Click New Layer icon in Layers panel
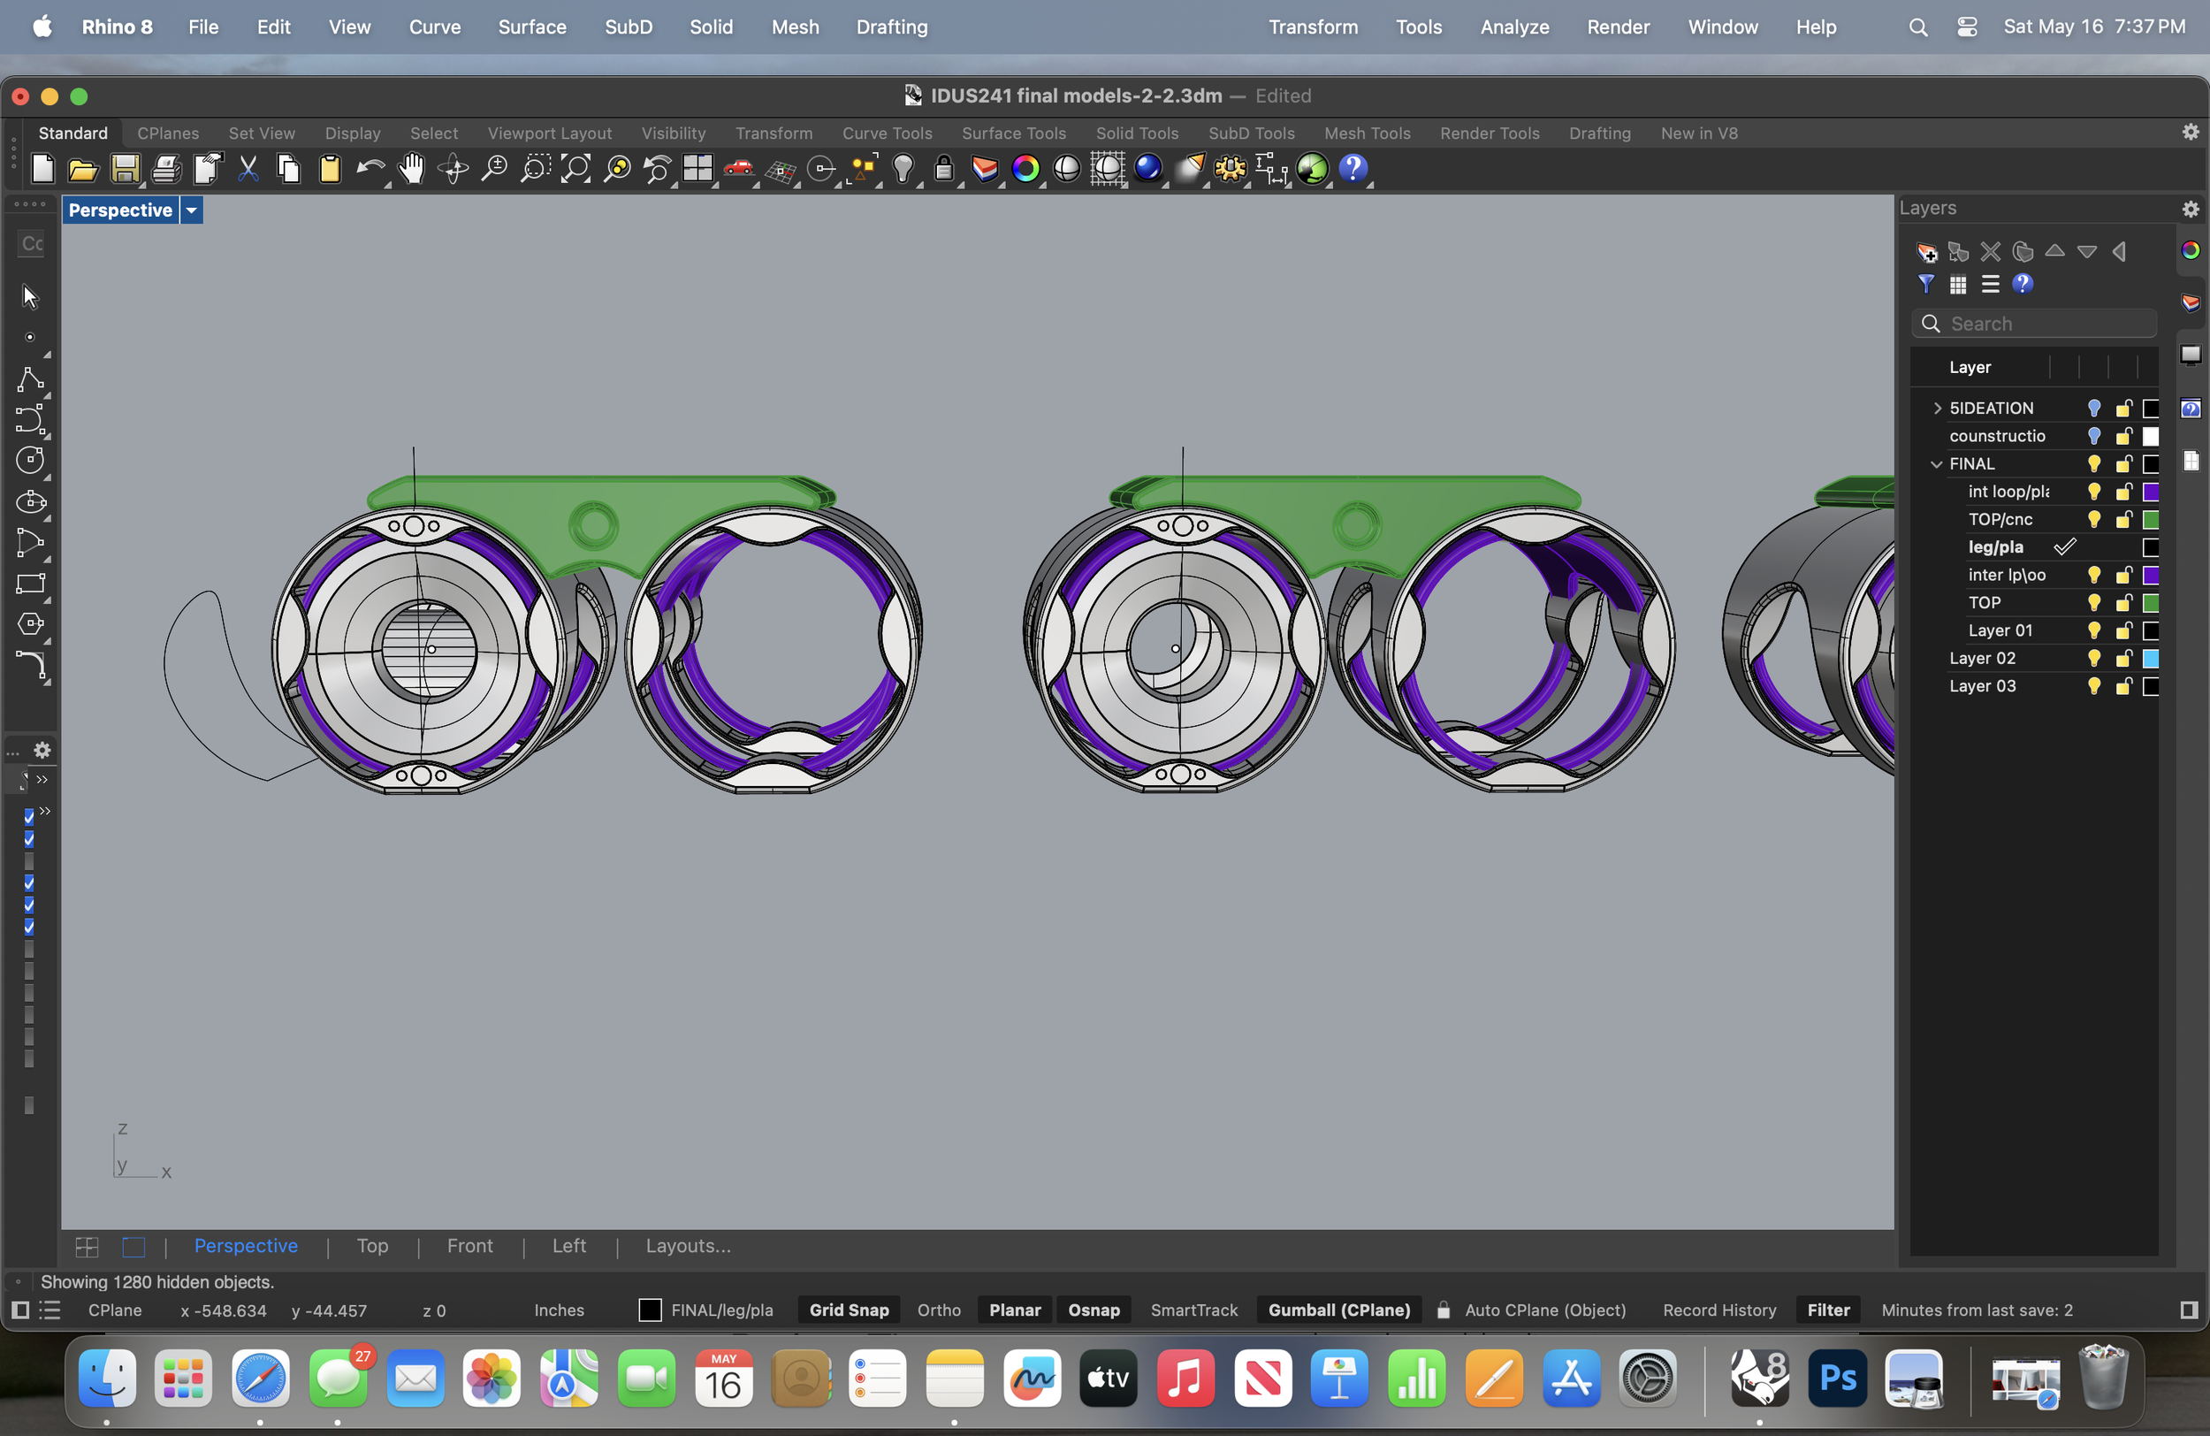The image size is (2210, 1436). click(1927, 252)
